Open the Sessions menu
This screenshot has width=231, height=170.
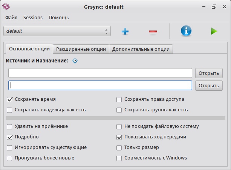(33, 17)
